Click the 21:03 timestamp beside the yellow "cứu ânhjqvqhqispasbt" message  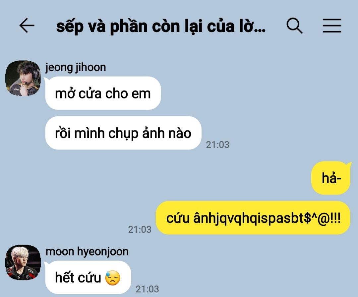point(140,230)
